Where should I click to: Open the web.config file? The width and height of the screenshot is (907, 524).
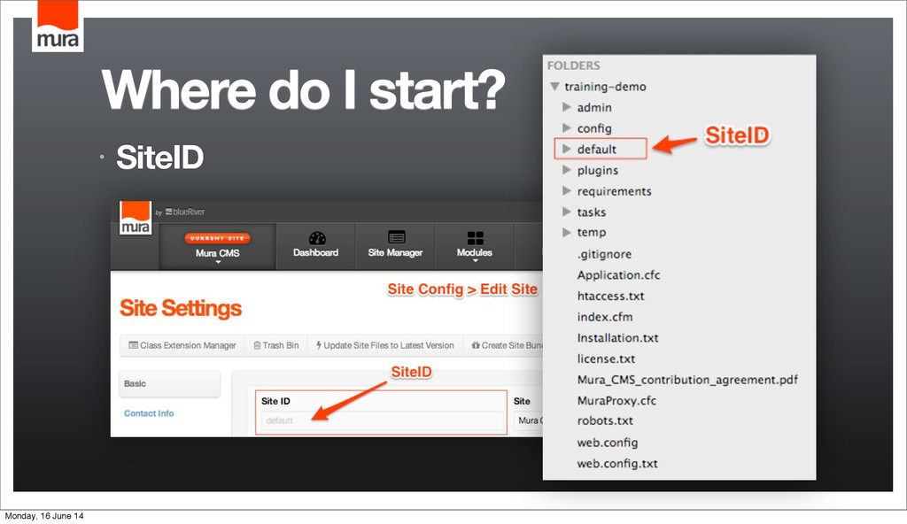(x=607, y=443)
